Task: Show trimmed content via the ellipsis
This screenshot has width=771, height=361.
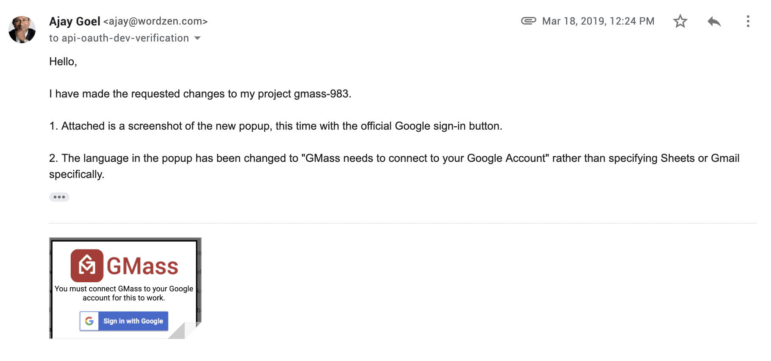Action: (59, 197)
